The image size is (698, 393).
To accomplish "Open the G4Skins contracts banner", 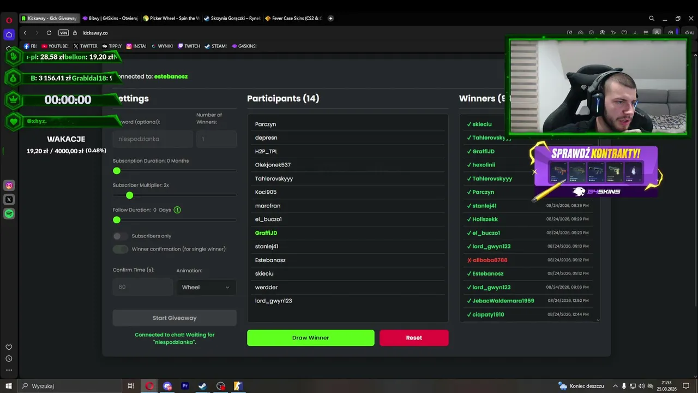I will (596, 171).
